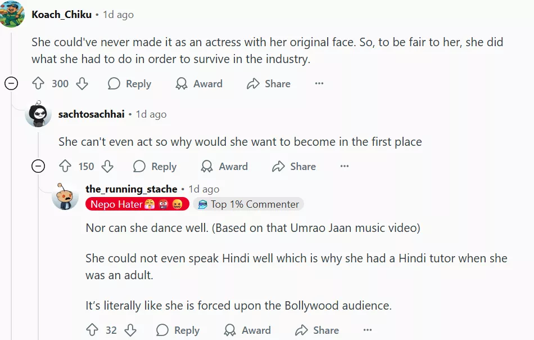Open Koach_Chiku's user profile link
Screen dimensions: 534x340
[x=61, y=15]
